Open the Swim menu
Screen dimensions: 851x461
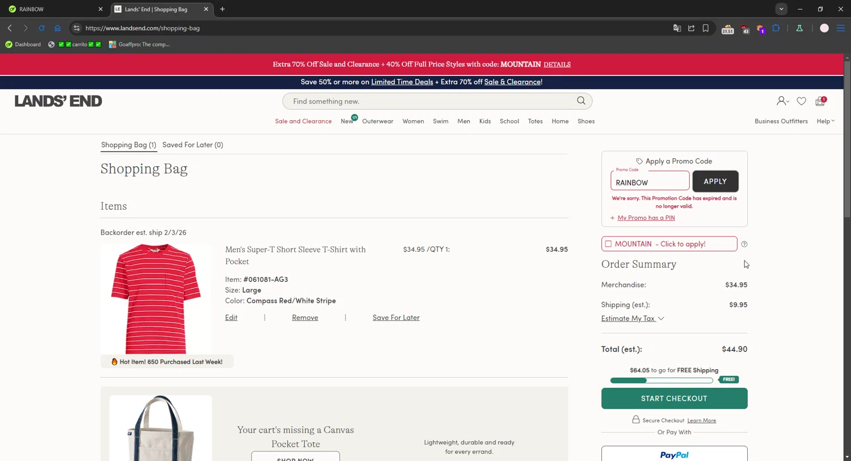tap(441, 121)
